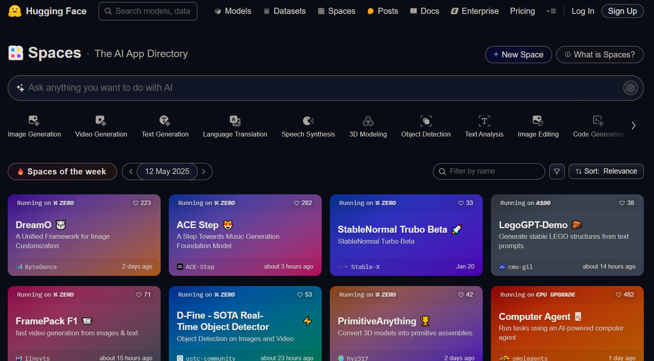
Task: Click the 12 May 2025 date selector
Action: (167, 172)
